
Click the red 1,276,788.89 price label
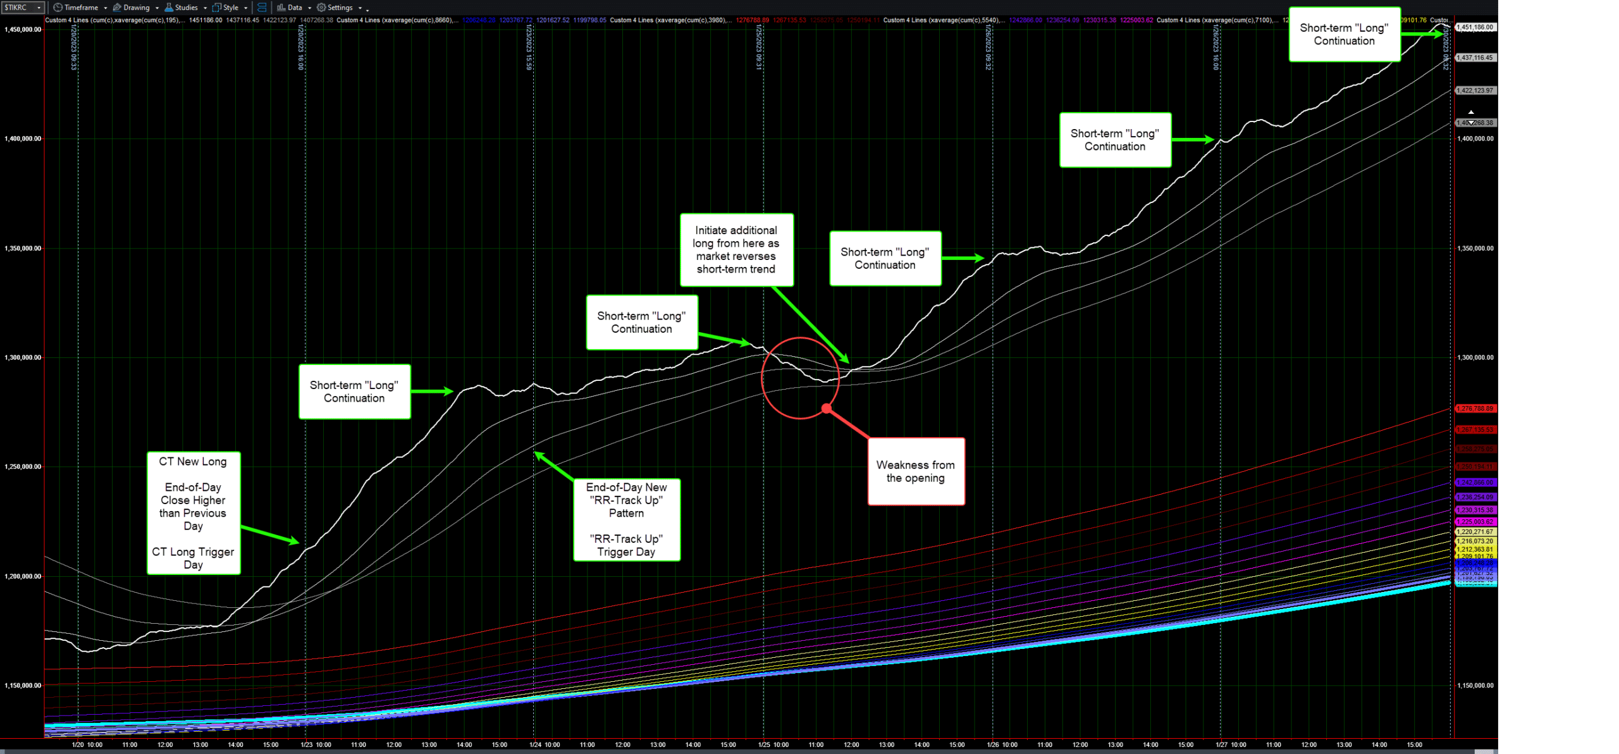(1475, 409)
